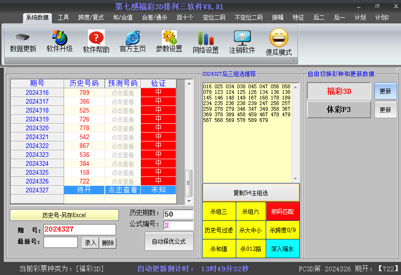The width and height of the screenshot is (401, 275).
Task: Click 自动择优公式 button
Action: (x=169, y=241)
